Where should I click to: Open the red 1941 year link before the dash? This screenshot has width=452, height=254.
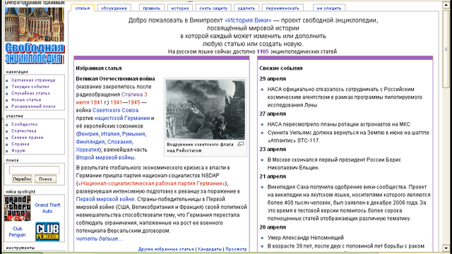[x=117, y=102]
